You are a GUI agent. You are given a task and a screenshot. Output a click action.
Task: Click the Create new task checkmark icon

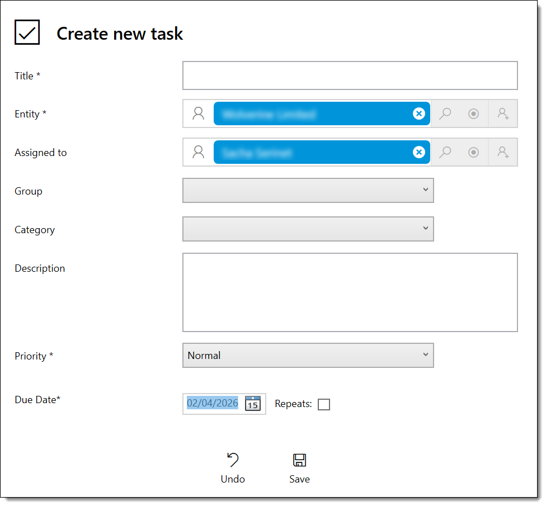point(27,32)
